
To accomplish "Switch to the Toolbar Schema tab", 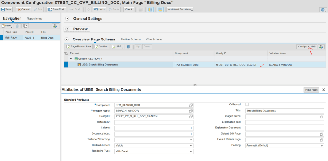I will [x=130, y=39].
